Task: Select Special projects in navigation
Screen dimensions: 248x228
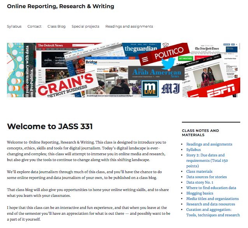Action: 85,26
